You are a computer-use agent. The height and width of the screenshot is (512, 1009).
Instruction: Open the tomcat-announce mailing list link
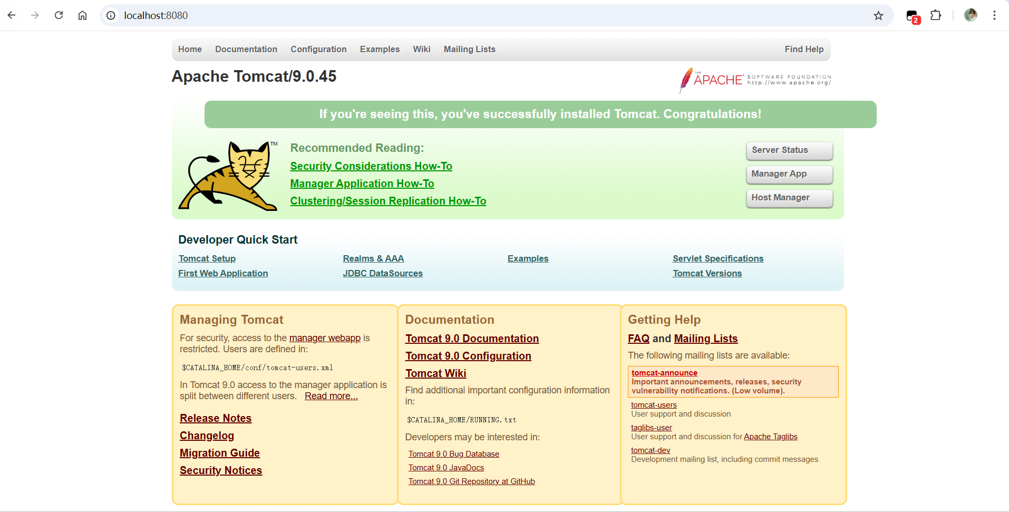coord(664,373)
